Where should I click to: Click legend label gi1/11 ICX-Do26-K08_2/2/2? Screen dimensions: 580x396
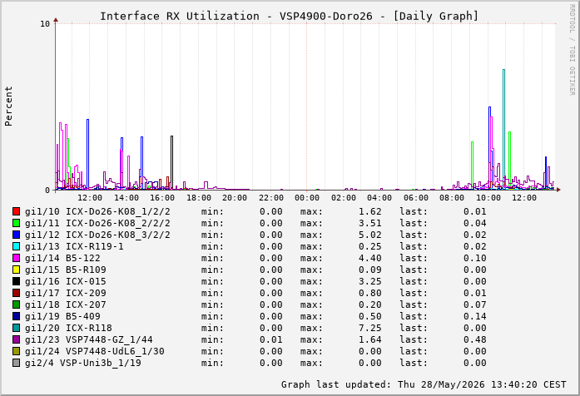tap(97, 223)
